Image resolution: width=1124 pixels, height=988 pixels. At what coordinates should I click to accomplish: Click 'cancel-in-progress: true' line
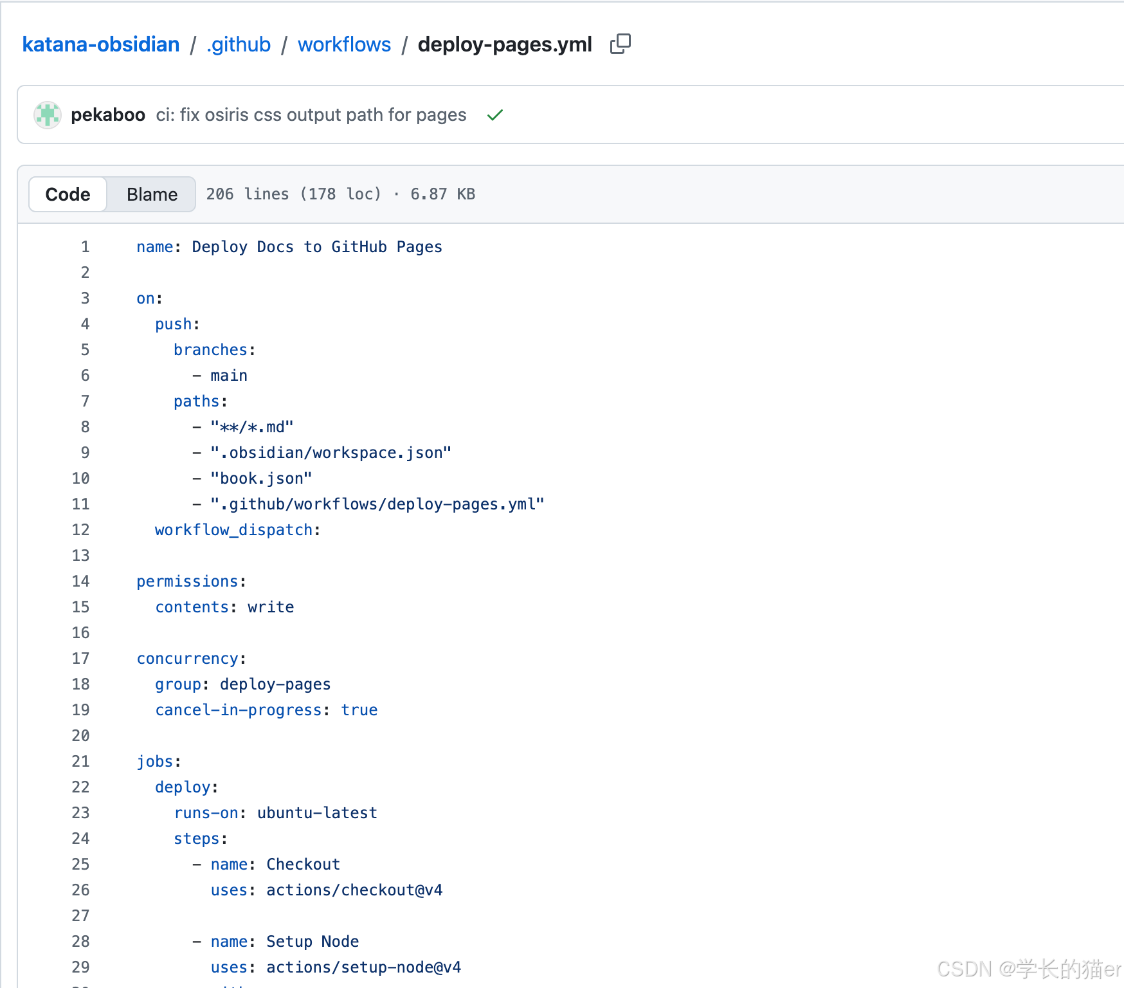pos(266,710)
